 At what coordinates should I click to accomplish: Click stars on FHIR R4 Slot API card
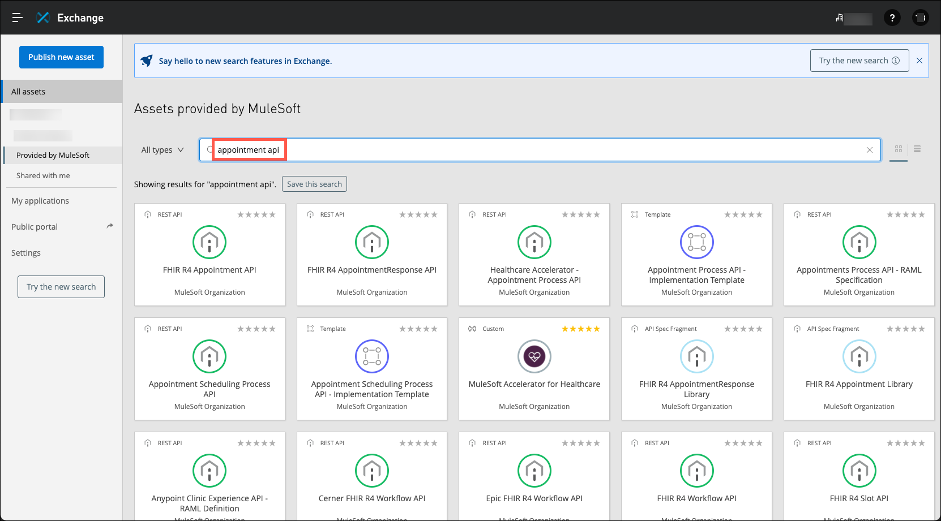pyautogui.click(x=906, y=443)
